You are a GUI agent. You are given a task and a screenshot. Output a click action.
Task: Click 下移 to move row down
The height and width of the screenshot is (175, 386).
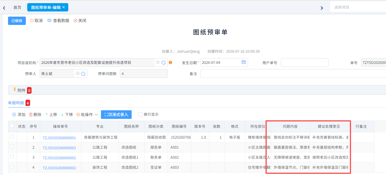point(67,114)
